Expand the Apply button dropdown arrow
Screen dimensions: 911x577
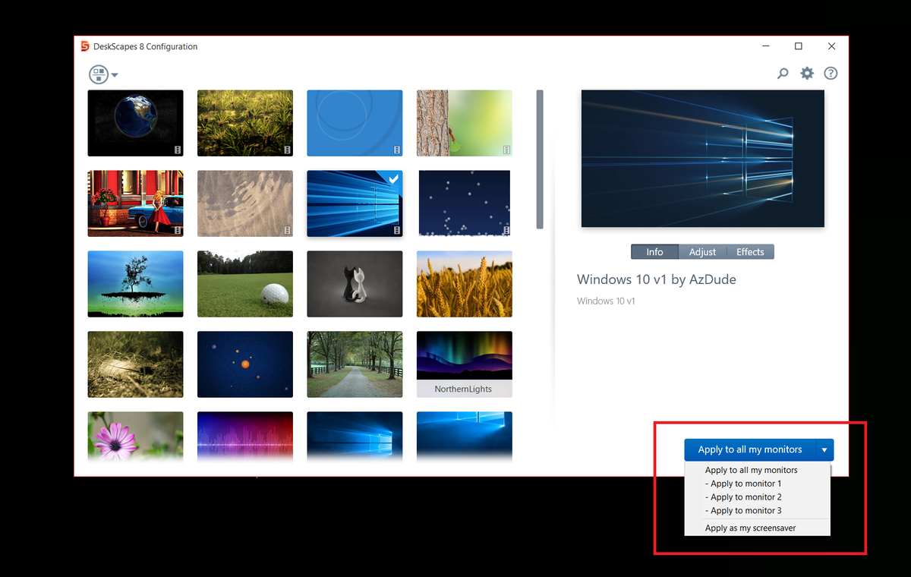tap(824, 449)
